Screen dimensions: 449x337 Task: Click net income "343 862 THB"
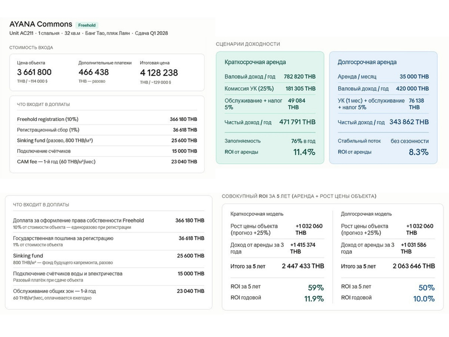pos(409,122)
